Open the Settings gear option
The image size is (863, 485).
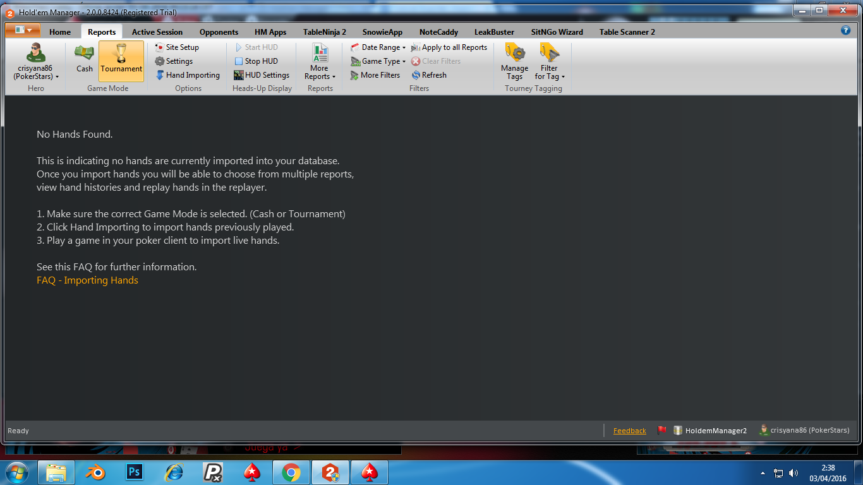174,61
